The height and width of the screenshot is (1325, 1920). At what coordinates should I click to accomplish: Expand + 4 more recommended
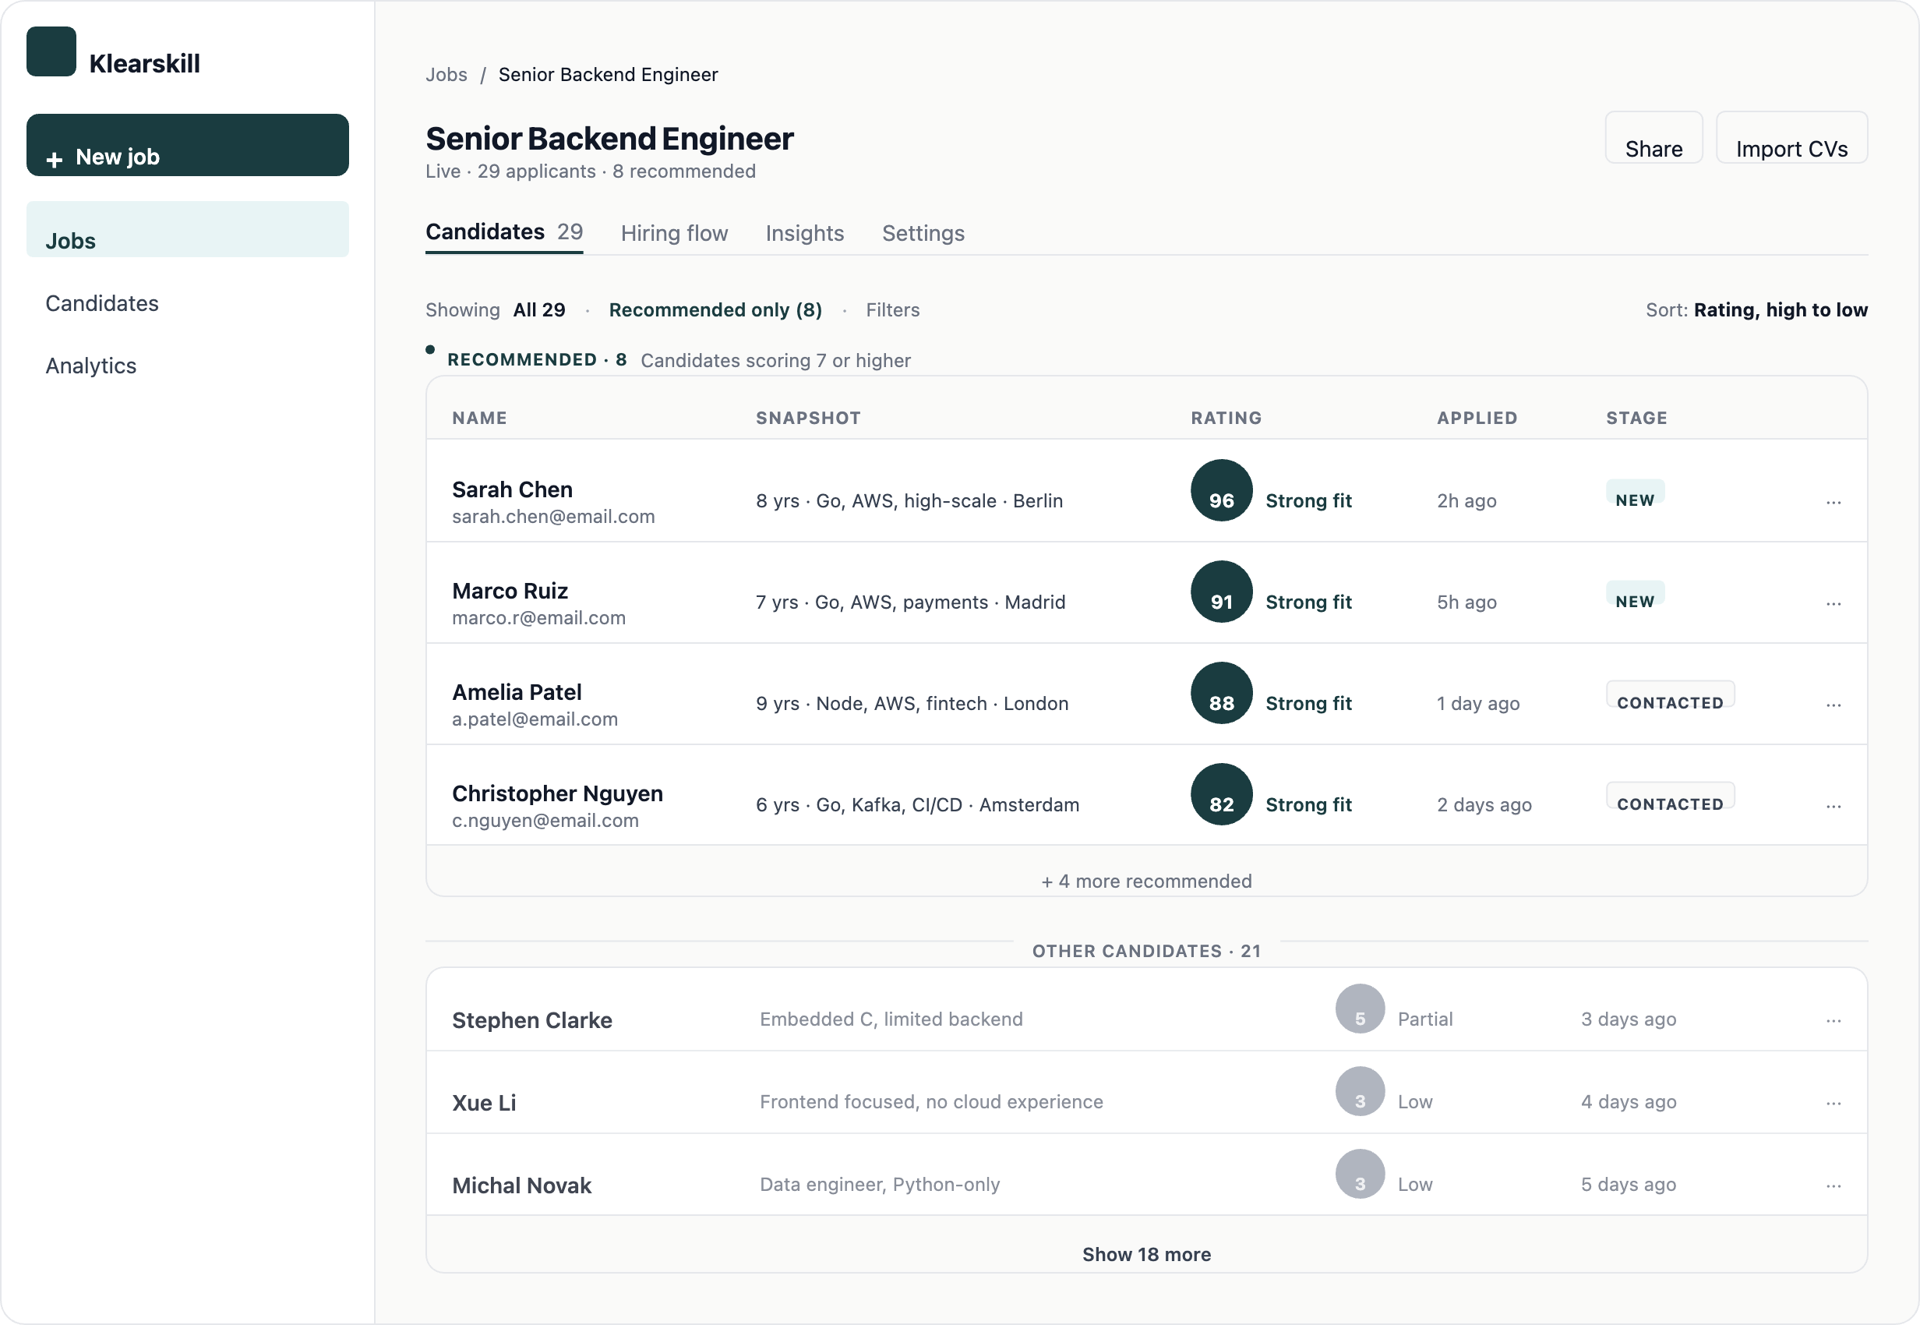(1146, 881)
